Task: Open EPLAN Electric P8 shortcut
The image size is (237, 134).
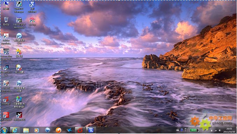Action: click(x=6, y=86)
